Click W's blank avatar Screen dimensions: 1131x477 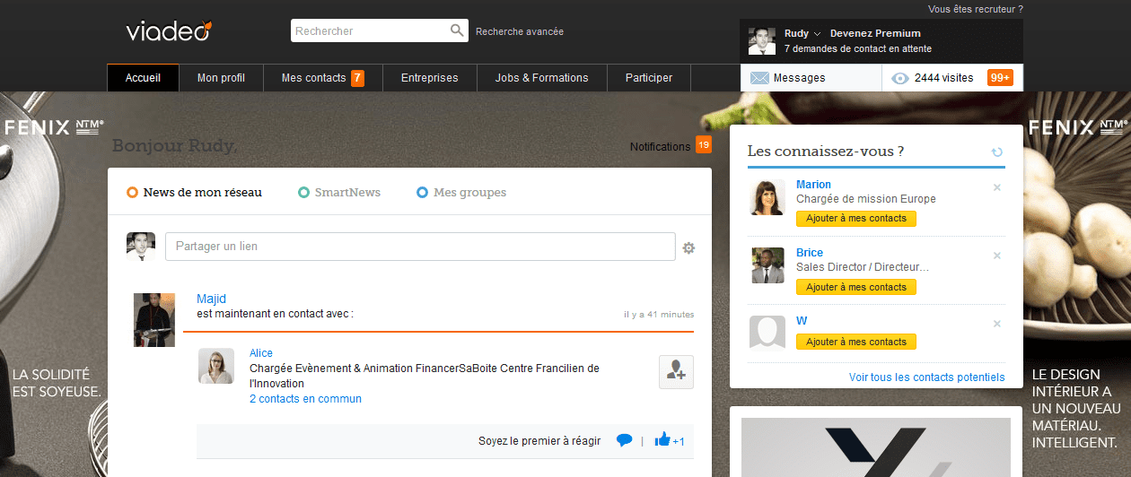click(767, 332)
